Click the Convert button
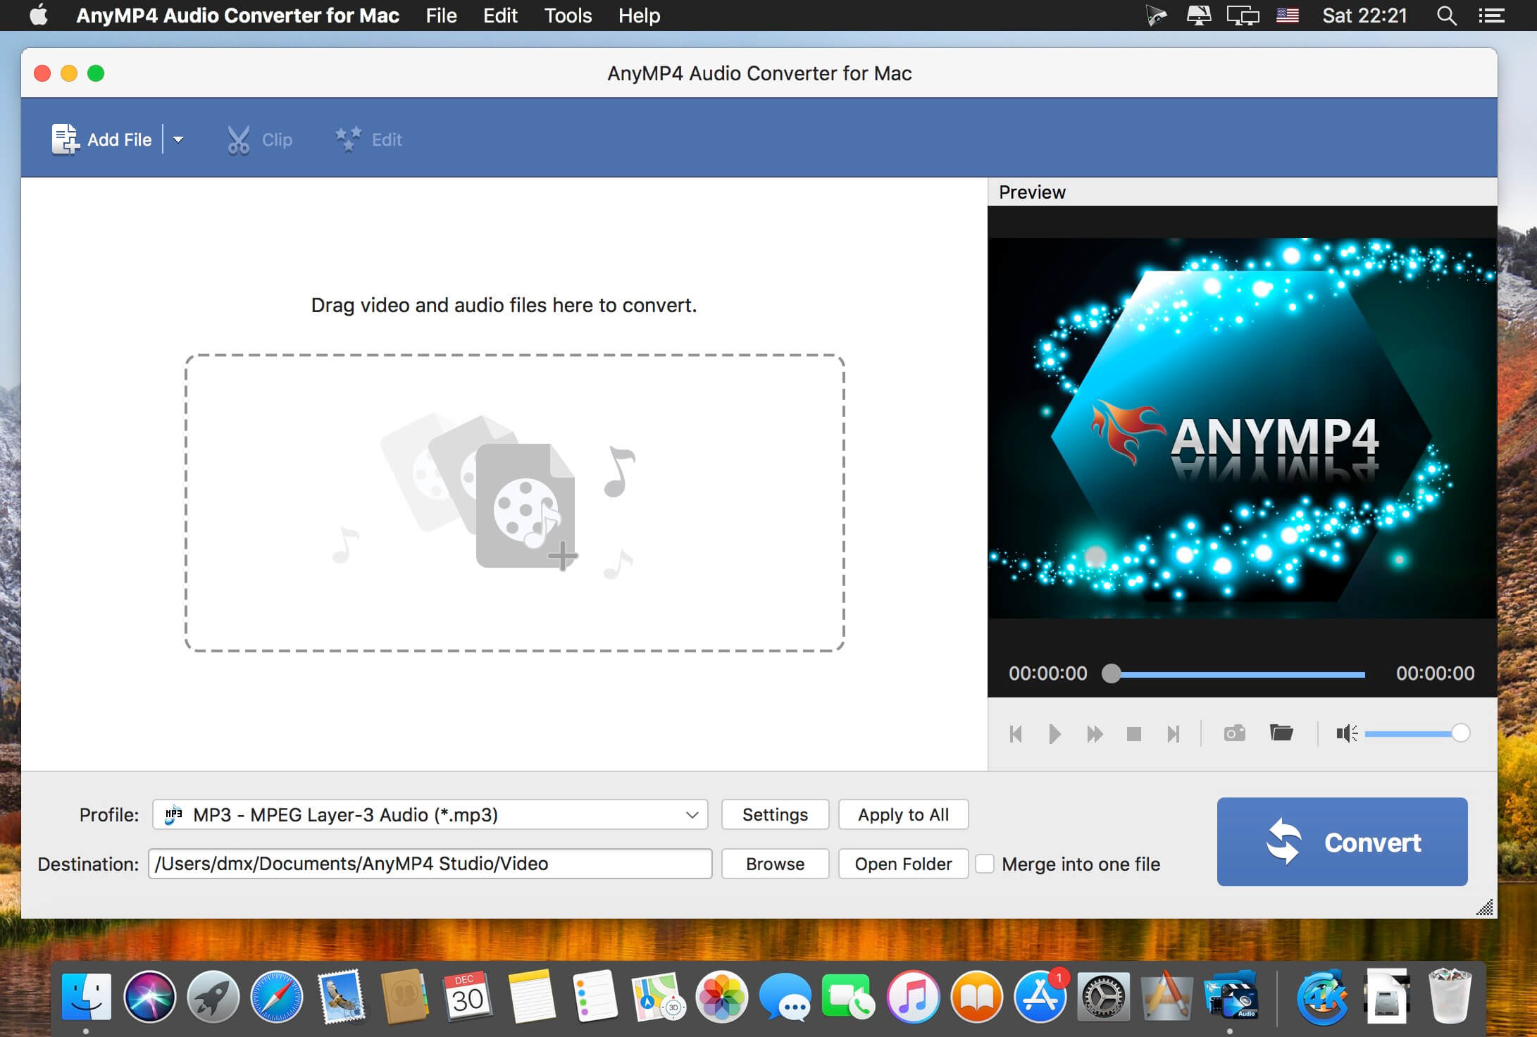Viewport: 1537px width, 1037px height. [x=1341, y=841]
